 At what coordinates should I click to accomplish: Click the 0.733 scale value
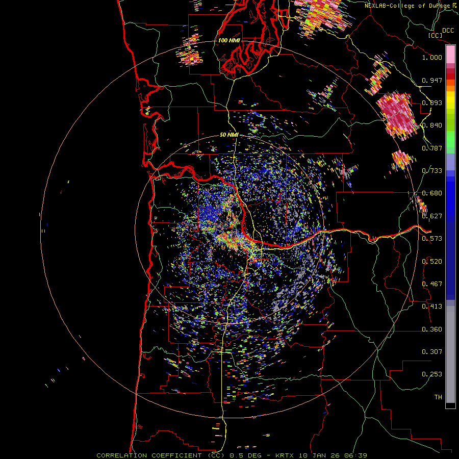(432, 171)
